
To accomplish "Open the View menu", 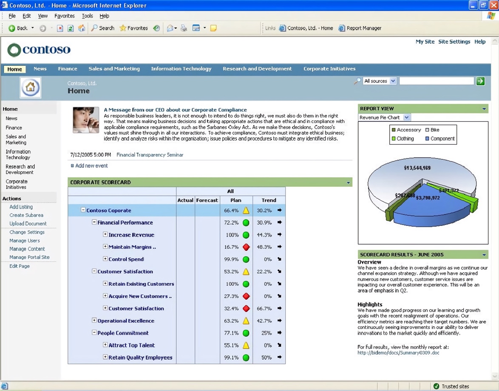I will click(43, 16).
